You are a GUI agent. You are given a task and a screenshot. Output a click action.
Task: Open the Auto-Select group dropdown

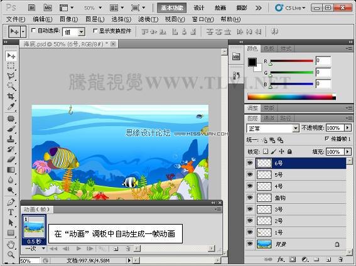[x=81, y=32]
